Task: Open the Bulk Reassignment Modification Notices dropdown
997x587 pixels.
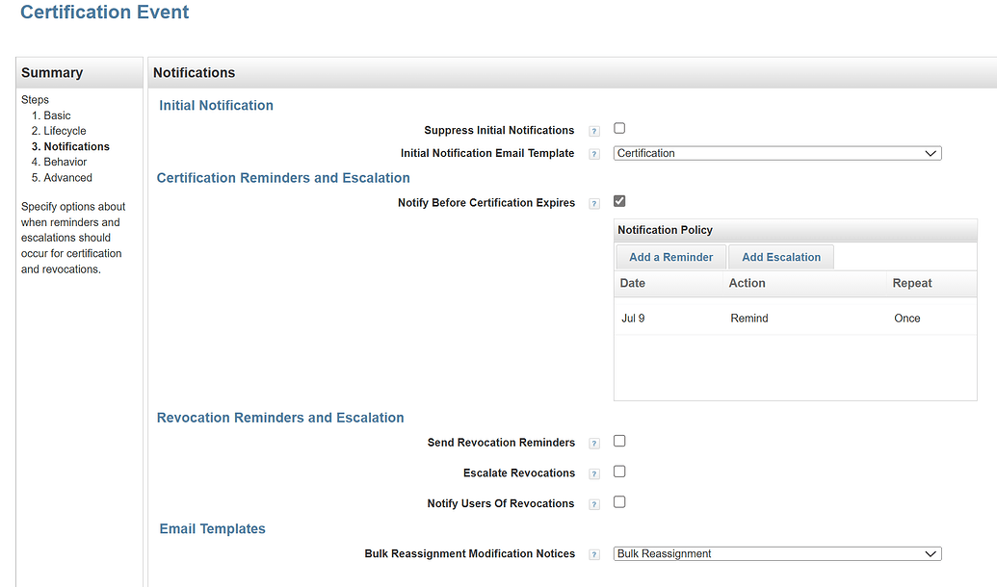Action: (x=777, y=553)
